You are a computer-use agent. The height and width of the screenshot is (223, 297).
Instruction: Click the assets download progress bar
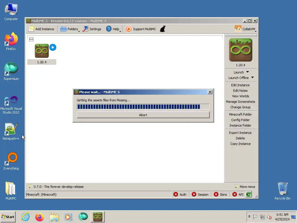[x=143, y=107]
